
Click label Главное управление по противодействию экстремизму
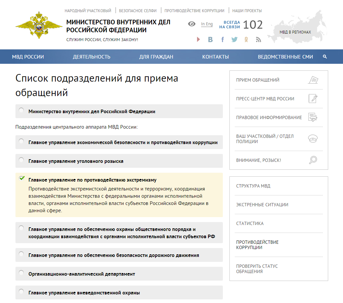pos(92,180)
